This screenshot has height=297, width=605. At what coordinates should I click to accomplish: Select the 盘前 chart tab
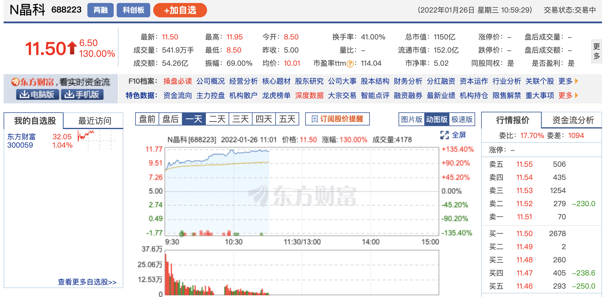(x=147, y=119)
